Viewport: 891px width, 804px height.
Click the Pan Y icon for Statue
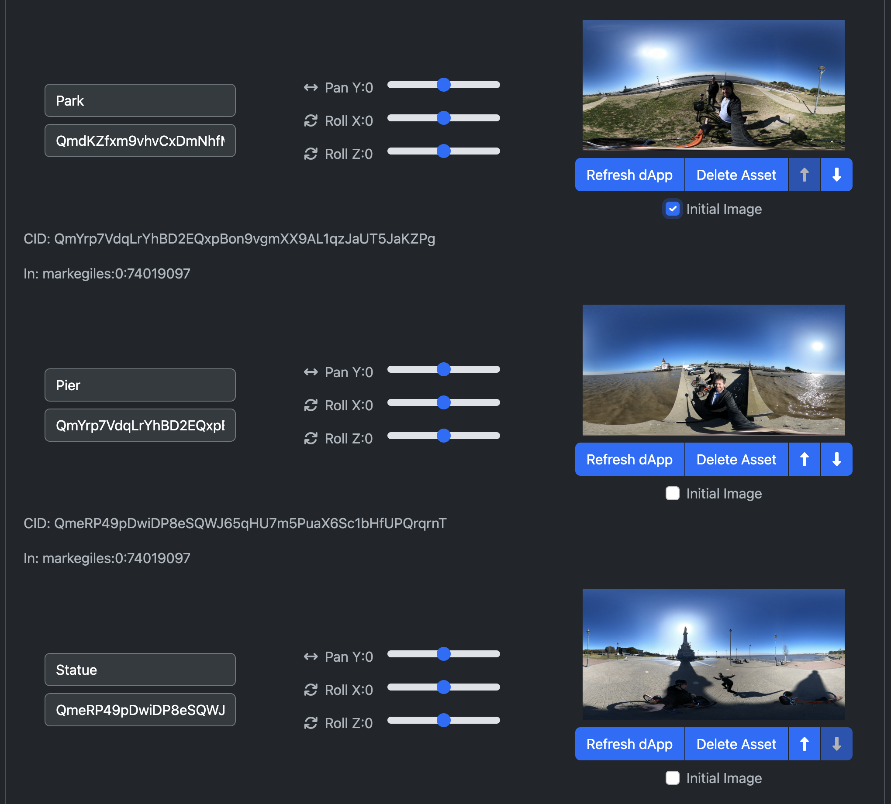point(311,656)
